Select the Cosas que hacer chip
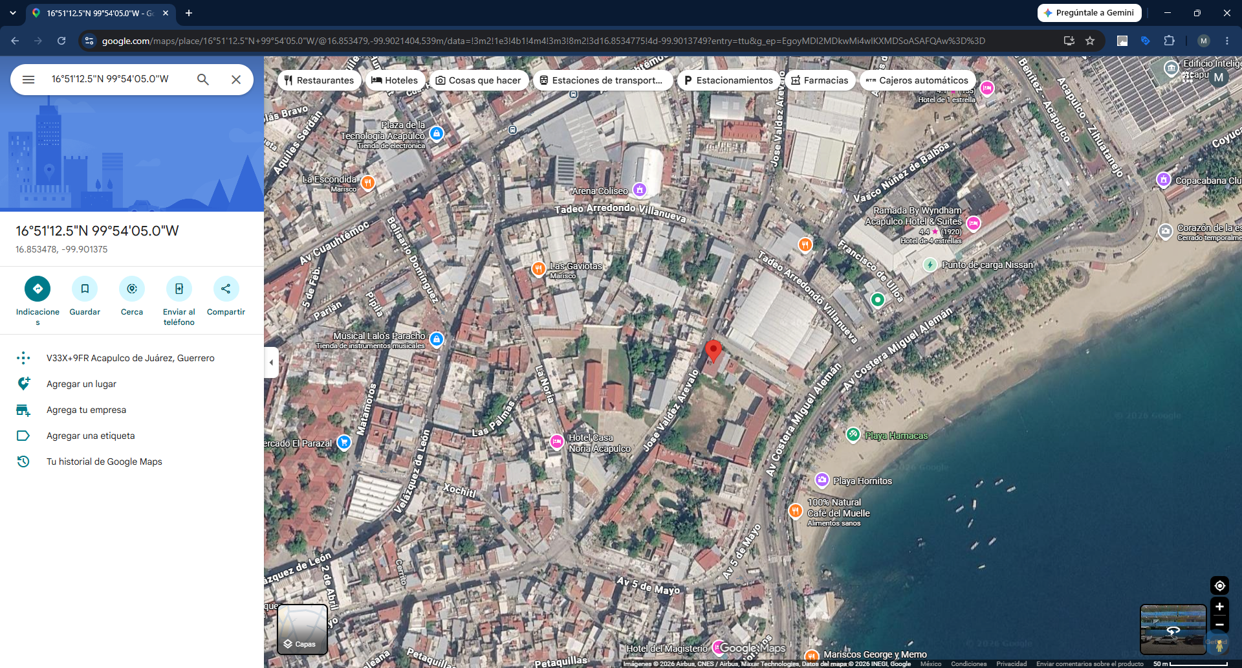 479,80
